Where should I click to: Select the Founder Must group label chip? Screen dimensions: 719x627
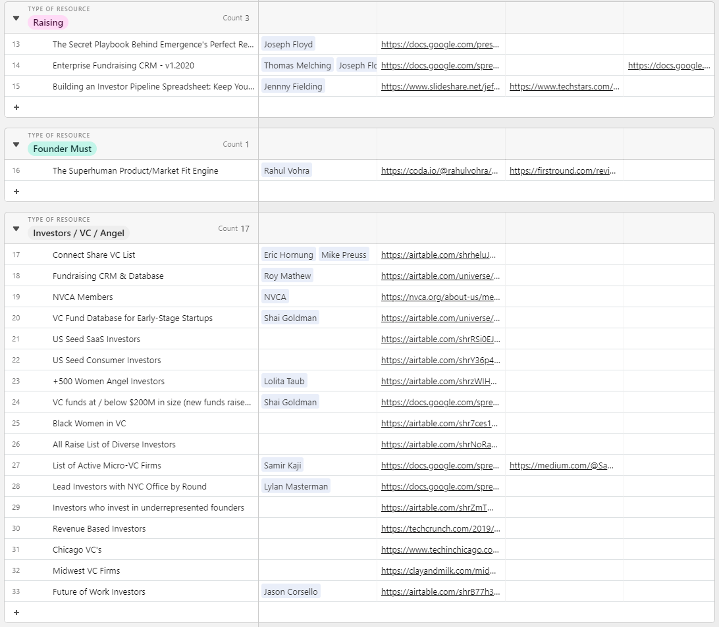(x=62, y=149)
